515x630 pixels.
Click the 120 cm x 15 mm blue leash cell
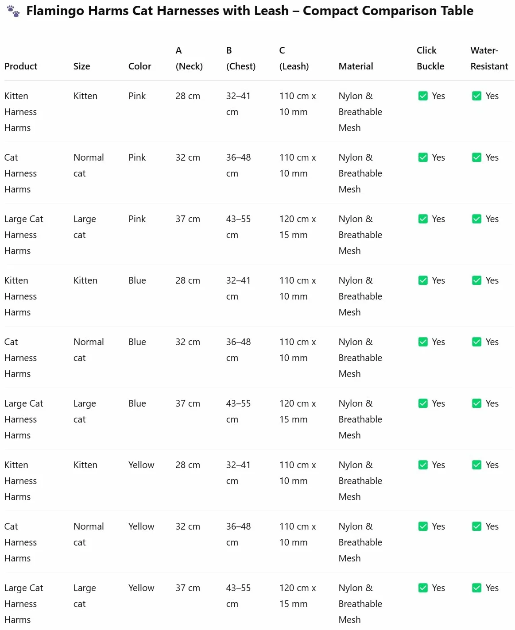pos(298,411)
